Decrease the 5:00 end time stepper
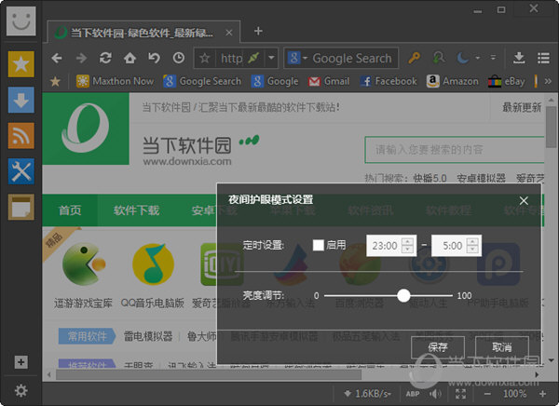 pos(472,250)
